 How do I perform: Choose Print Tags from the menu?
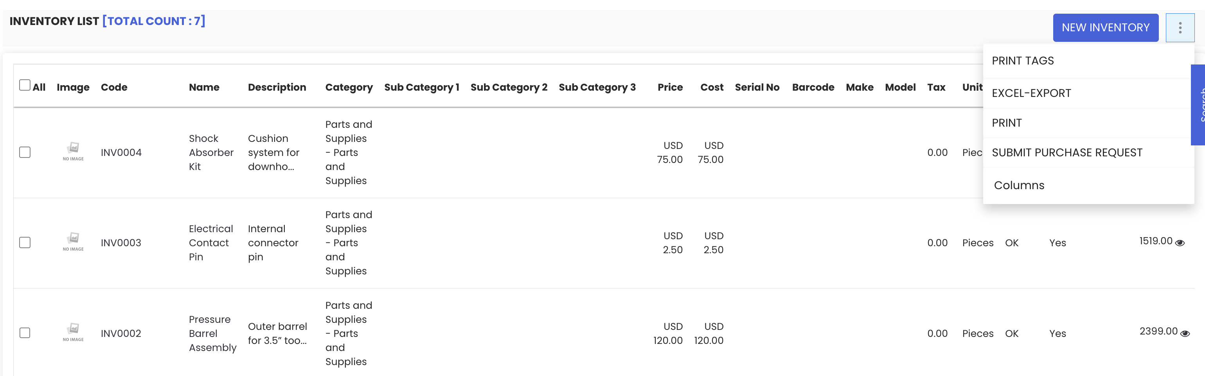[1023, 61]
